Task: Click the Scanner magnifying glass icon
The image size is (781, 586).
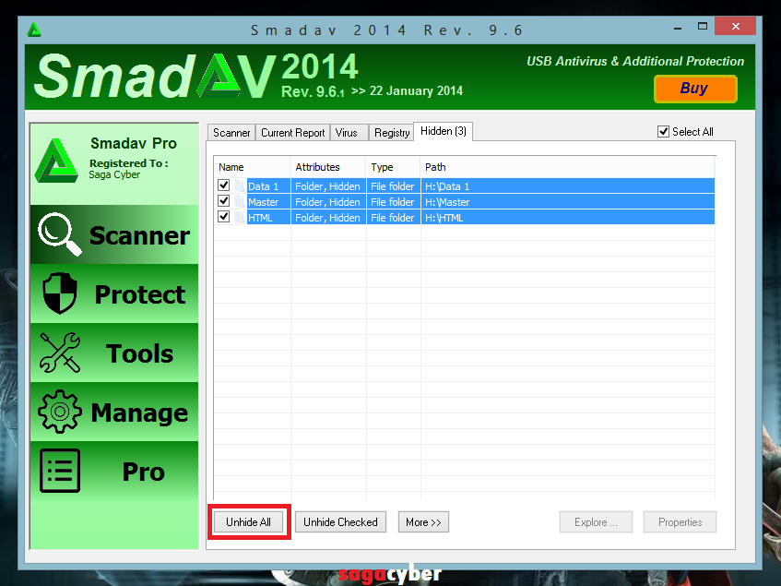Action: coord(60,234)
